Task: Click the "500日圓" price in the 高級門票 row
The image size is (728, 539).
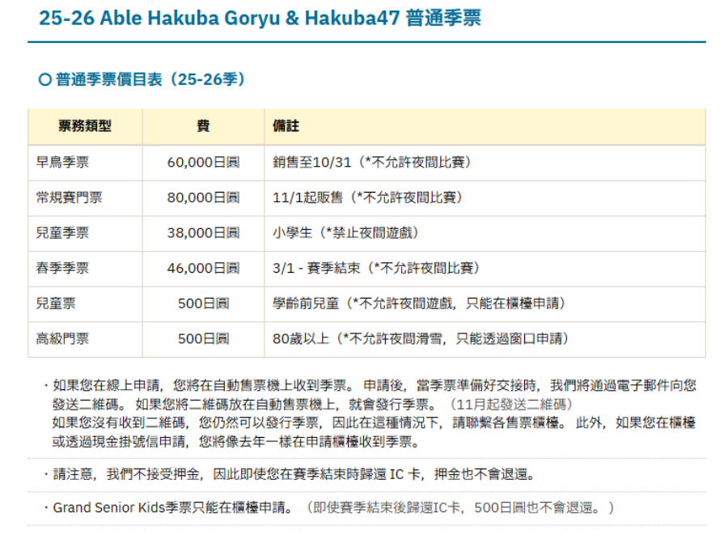Action: click(203, 339)
